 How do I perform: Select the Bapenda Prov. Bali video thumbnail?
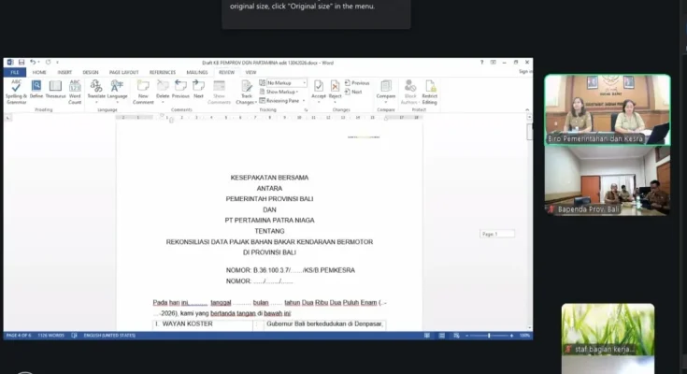click(x=608, y=181)
